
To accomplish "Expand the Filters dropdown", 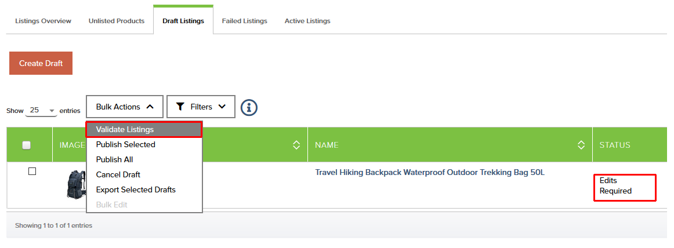I will click(201, 107).
